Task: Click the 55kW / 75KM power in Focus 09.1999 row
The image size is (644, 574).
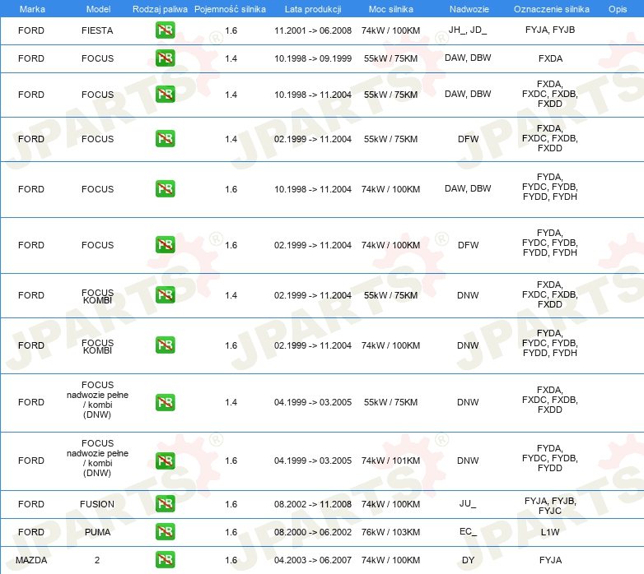Action: pyautogui.click(x=390, y=58)
